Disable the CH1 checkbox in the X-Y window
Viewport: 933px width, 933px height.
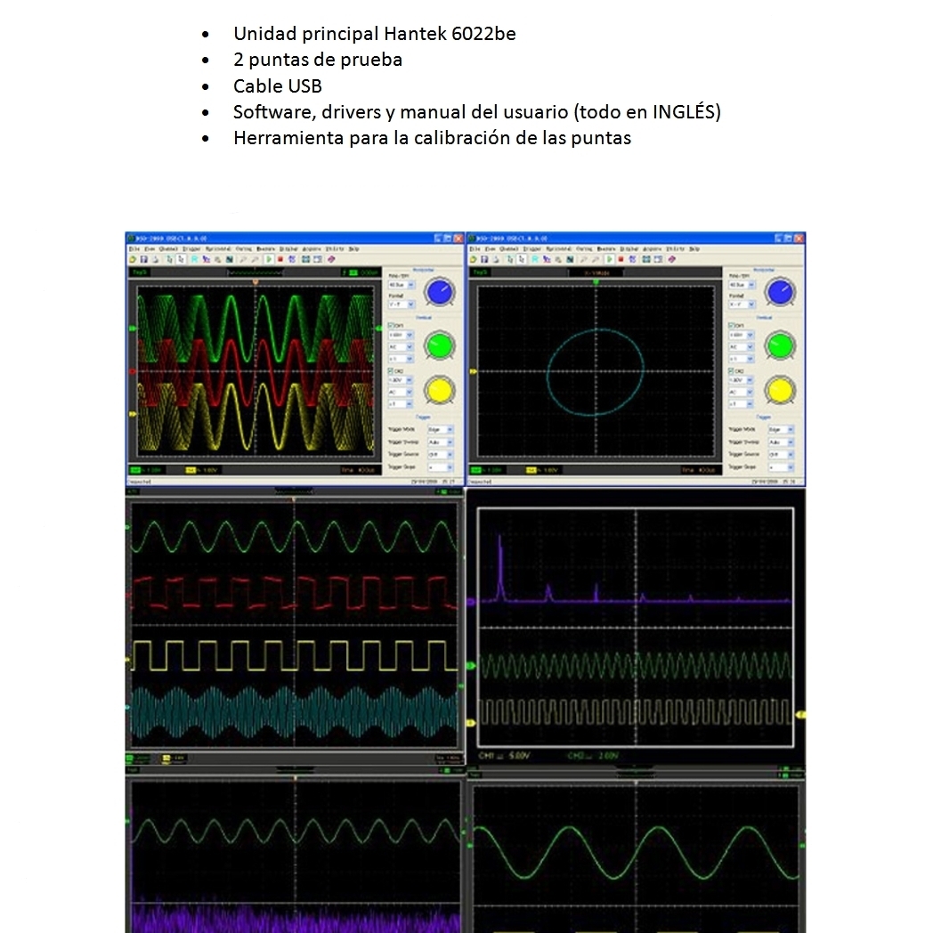[x=731, y=325]
